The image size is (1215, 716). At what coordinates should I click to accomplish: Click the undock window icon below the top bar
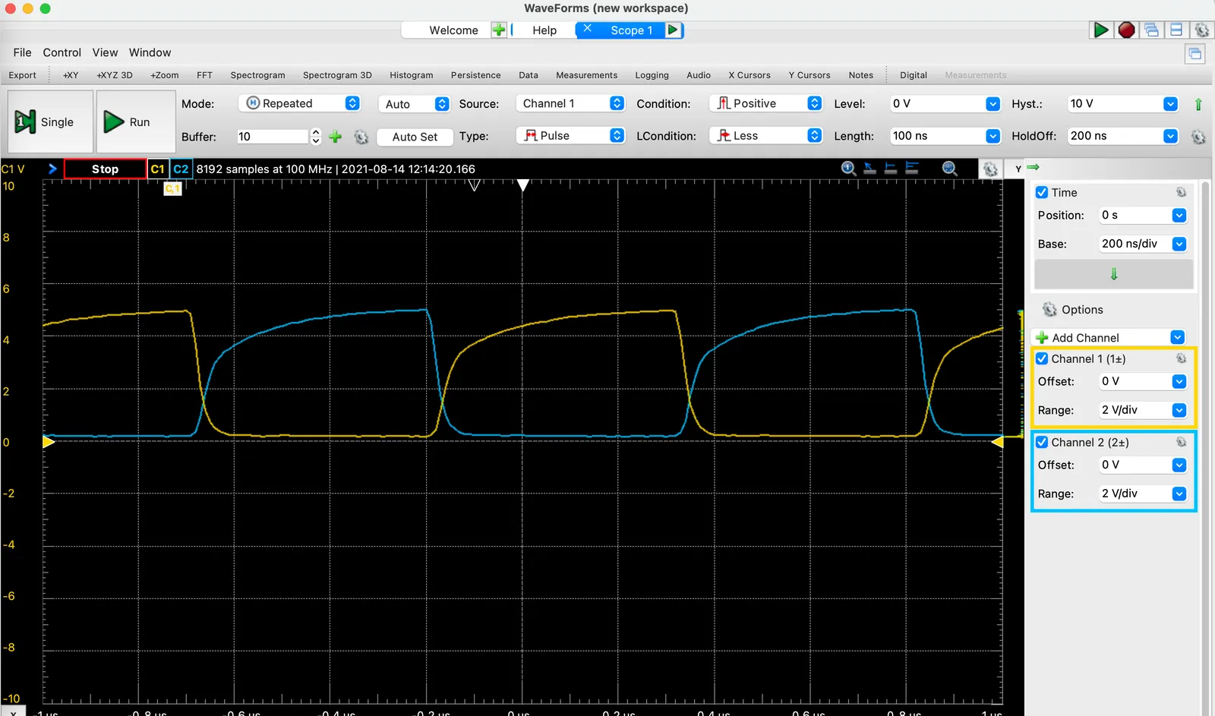pyautogui.click(x=1195, y=53)
